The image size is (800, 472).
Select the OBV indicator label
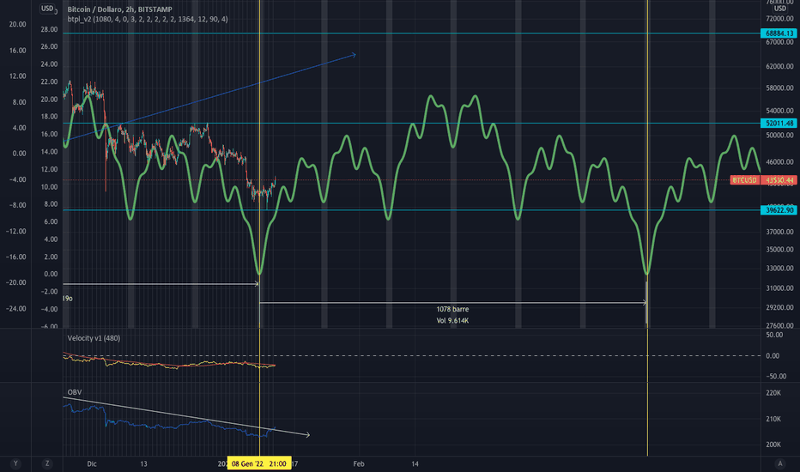[75, 392]
